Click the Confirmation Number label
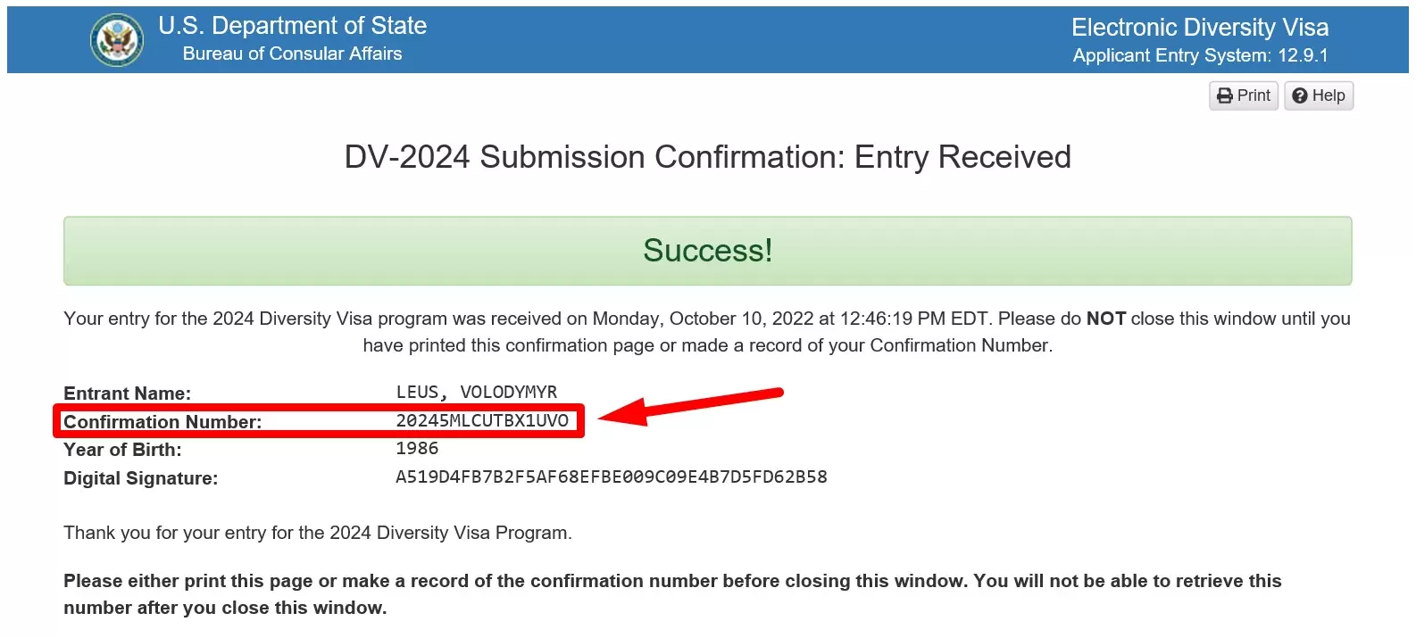Image resolution: width=1416 pixels, height=638 pixels. click(162, 421)
